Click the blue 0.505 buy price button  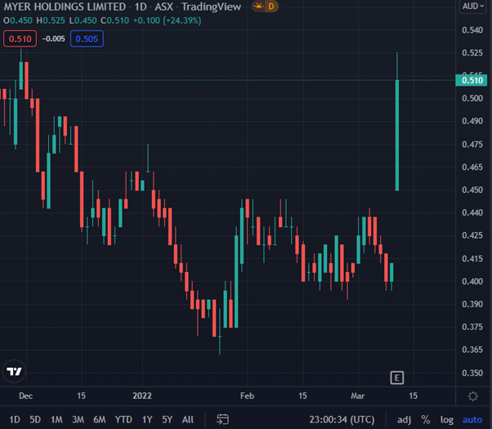coord(87,39)
